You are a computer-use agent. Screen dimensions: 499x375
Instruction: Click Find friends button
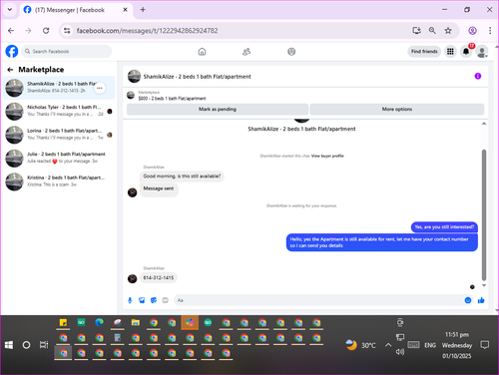(424, 51)
